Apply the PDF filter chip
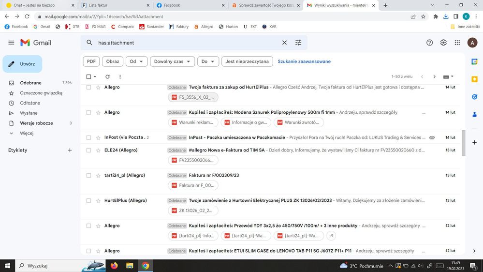 [x=91, y=61]
